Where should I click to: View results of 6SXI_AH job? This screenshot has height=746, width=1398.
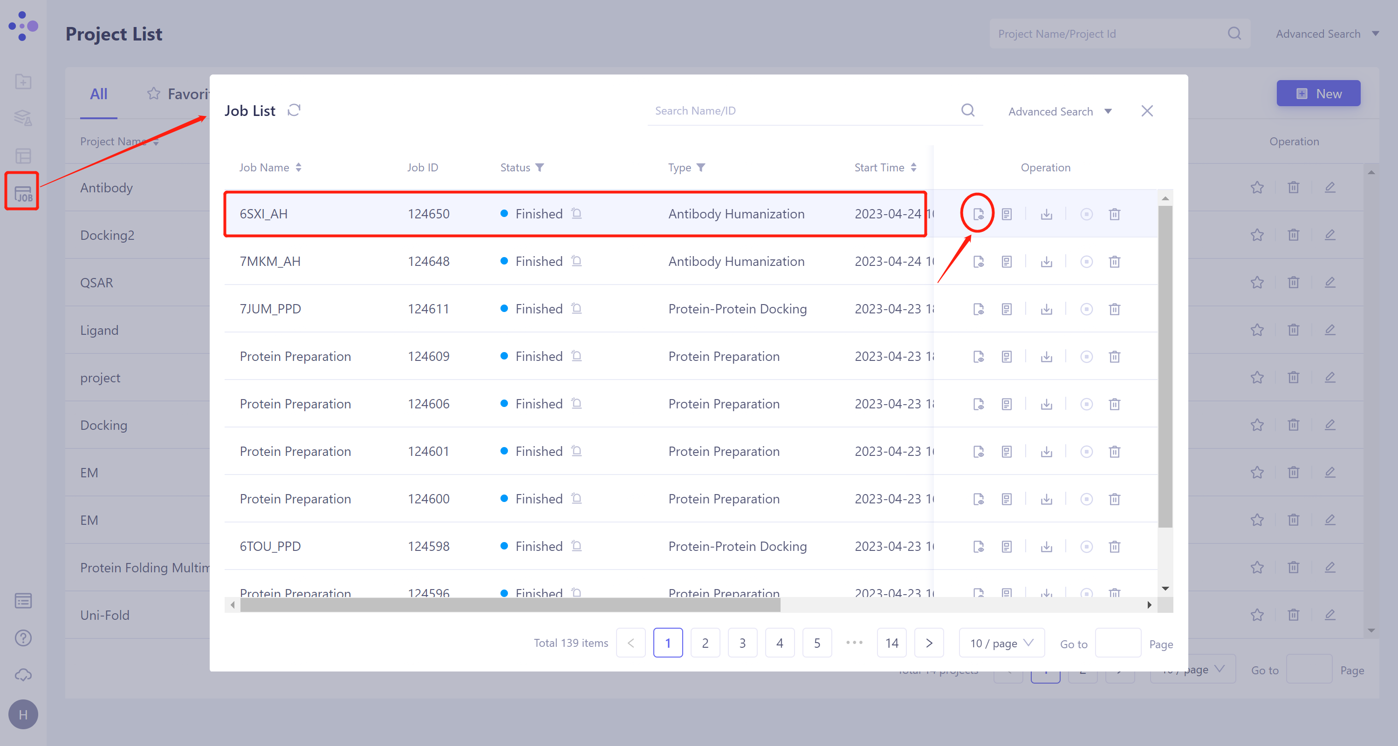(x=978, y=214)
